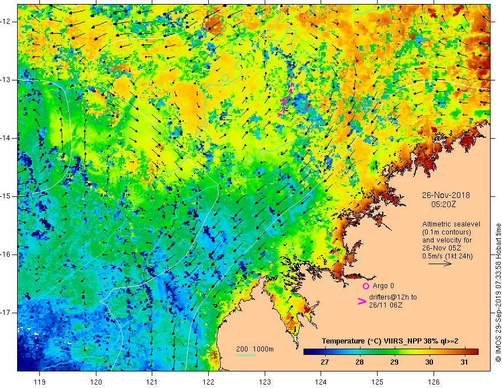The width and height of the screenshot is (502, 388).
Task: Click the '05:20Z' time text
Action: pyautogui.click(x=443, y=204)
